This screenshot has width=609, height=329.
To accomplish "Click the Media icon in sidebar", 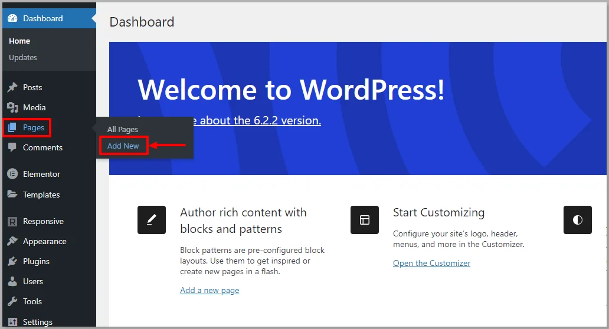I will click(12, 107).
